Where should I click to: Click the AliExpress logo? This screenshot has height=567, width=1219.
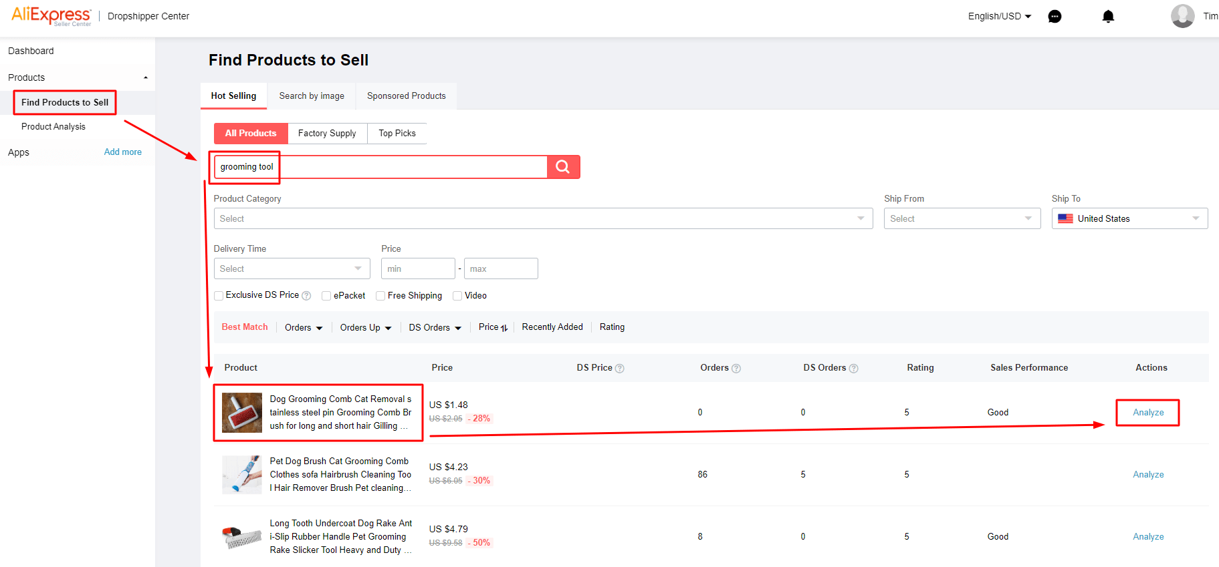pos(51,15)
